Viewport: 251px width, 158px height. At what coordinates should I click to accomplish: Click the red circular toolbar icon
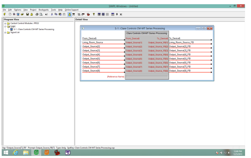coord(88,14)
